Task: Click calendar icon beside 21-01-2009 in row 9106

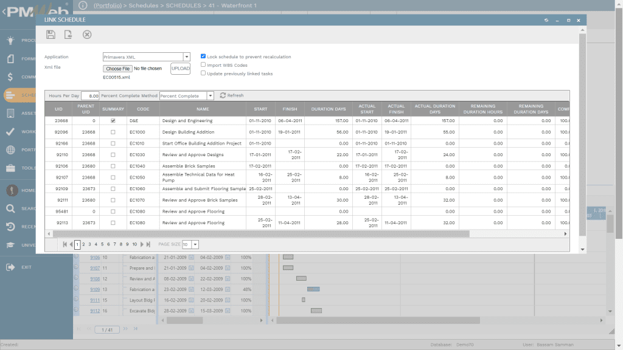Action: click(x=191, y=257)
